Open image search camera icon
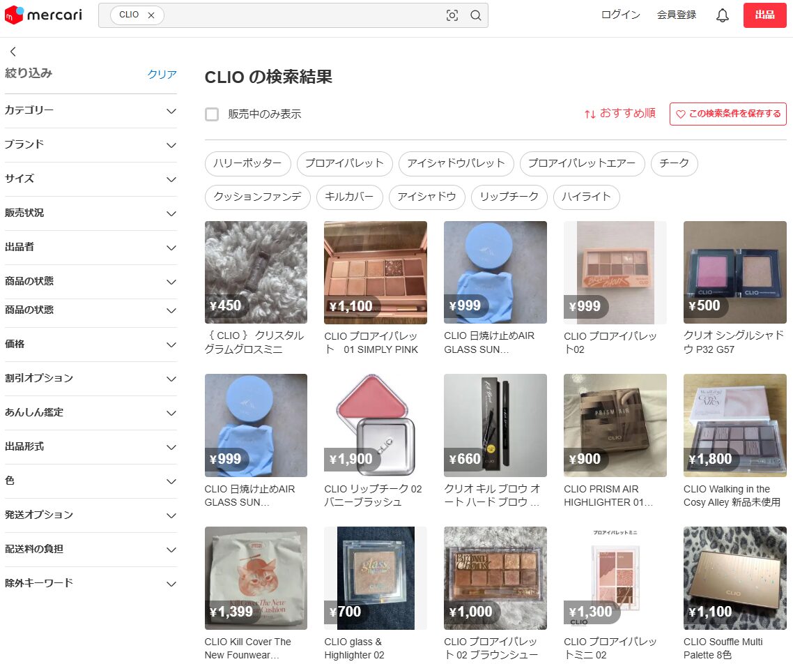This screenshot has width=793, height=664. click(x=452, y=15)
